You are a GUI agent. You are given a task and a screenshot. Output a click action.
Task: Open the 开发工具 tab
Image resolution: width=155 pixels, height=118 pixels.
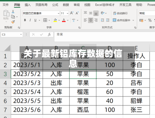tap(125, 5)
